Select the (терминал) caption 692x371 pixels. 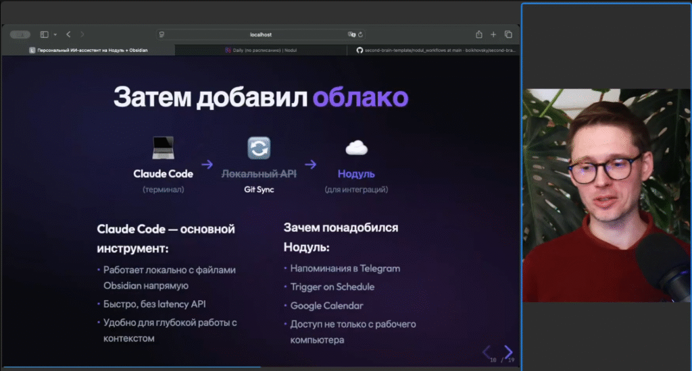click(x=164, y=190)
